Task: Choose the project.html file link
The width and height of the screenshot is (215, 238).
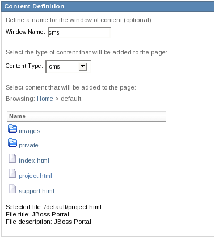Action: (x=35, y=176)
